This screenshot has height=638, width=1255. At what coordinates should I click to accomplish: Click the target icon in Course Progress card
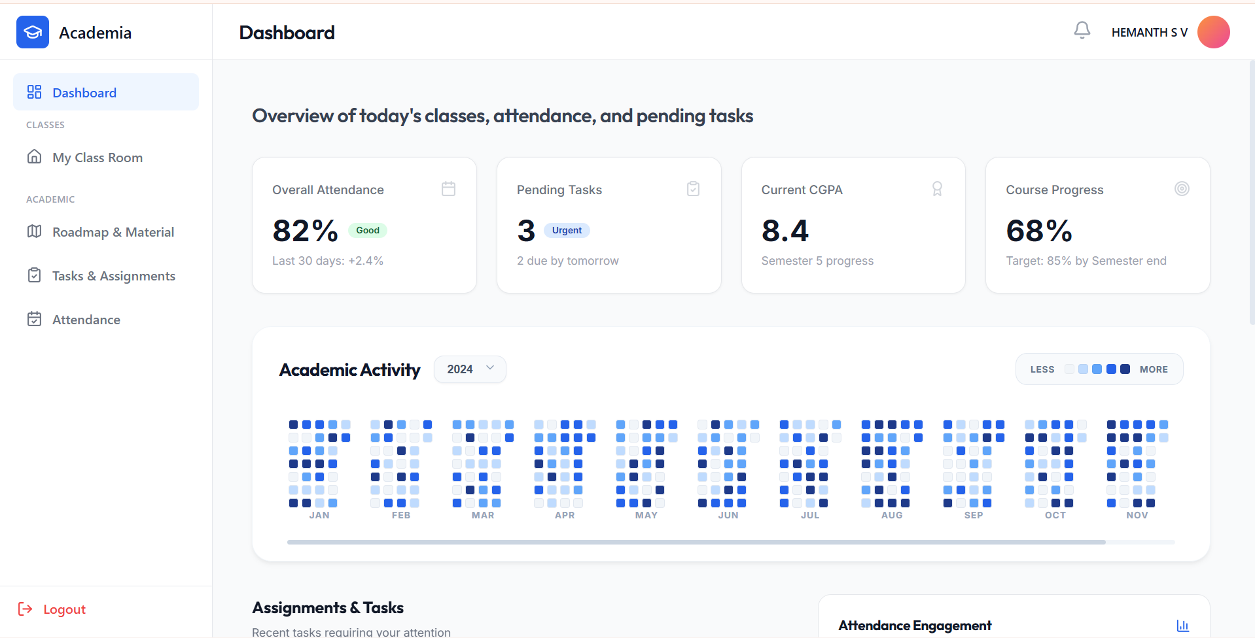(x=1181, y=189)
